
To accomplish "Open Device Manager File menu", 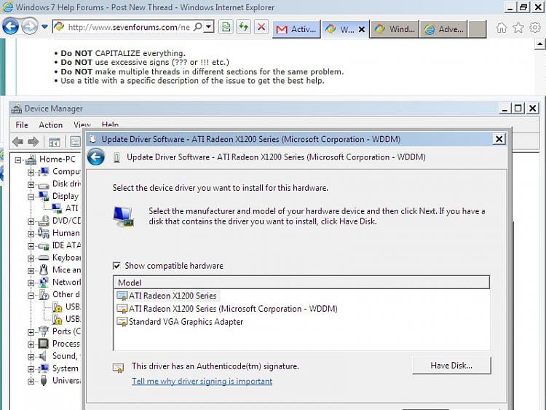I will click(x=22, y=125).
